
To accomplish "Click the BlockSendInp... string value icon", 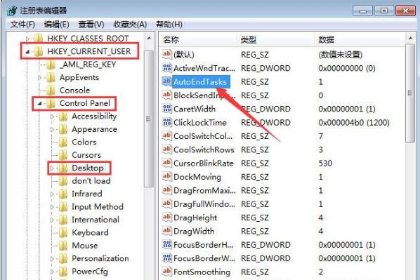I will (x=167, y=95).
